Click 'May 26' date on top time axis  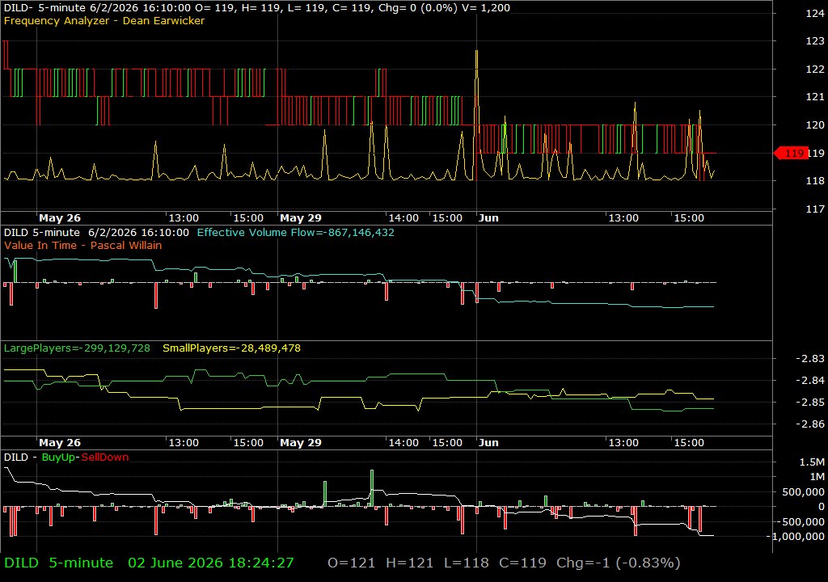point(60,217)
